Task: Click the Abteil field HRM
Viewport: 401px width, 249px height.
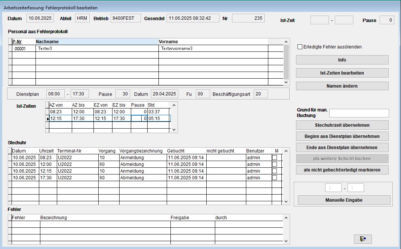Action: click(82, 18)
